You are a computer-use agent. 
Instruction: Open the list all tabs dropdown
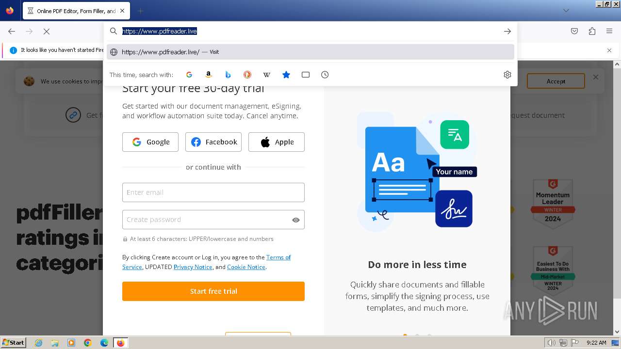click(566, 11)
